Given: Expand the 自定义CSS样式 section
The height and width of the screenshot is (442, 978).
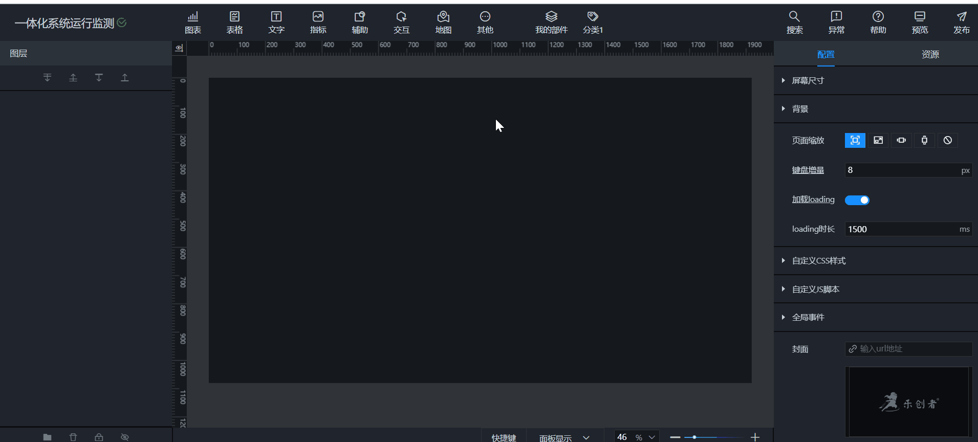Looking at the screenshot, I should coord(818,261).
